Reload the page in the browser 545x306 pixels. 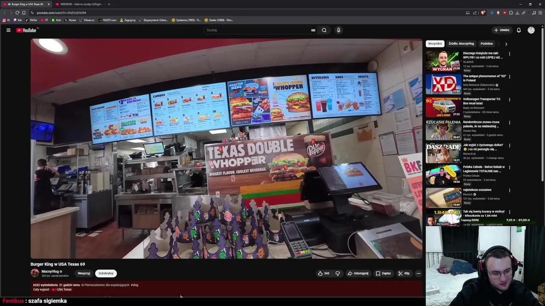pyautogui.click(x=17, y=13)
